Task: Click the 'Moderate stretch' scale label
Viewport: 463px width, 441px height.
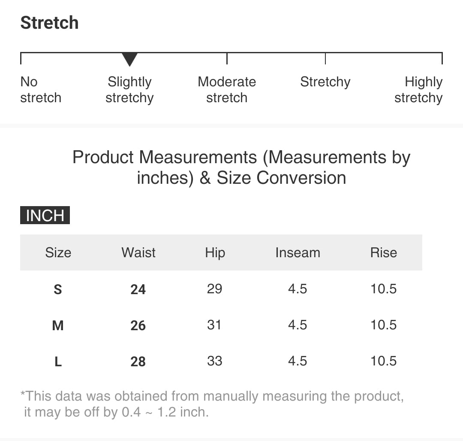Action: point(227,90)
